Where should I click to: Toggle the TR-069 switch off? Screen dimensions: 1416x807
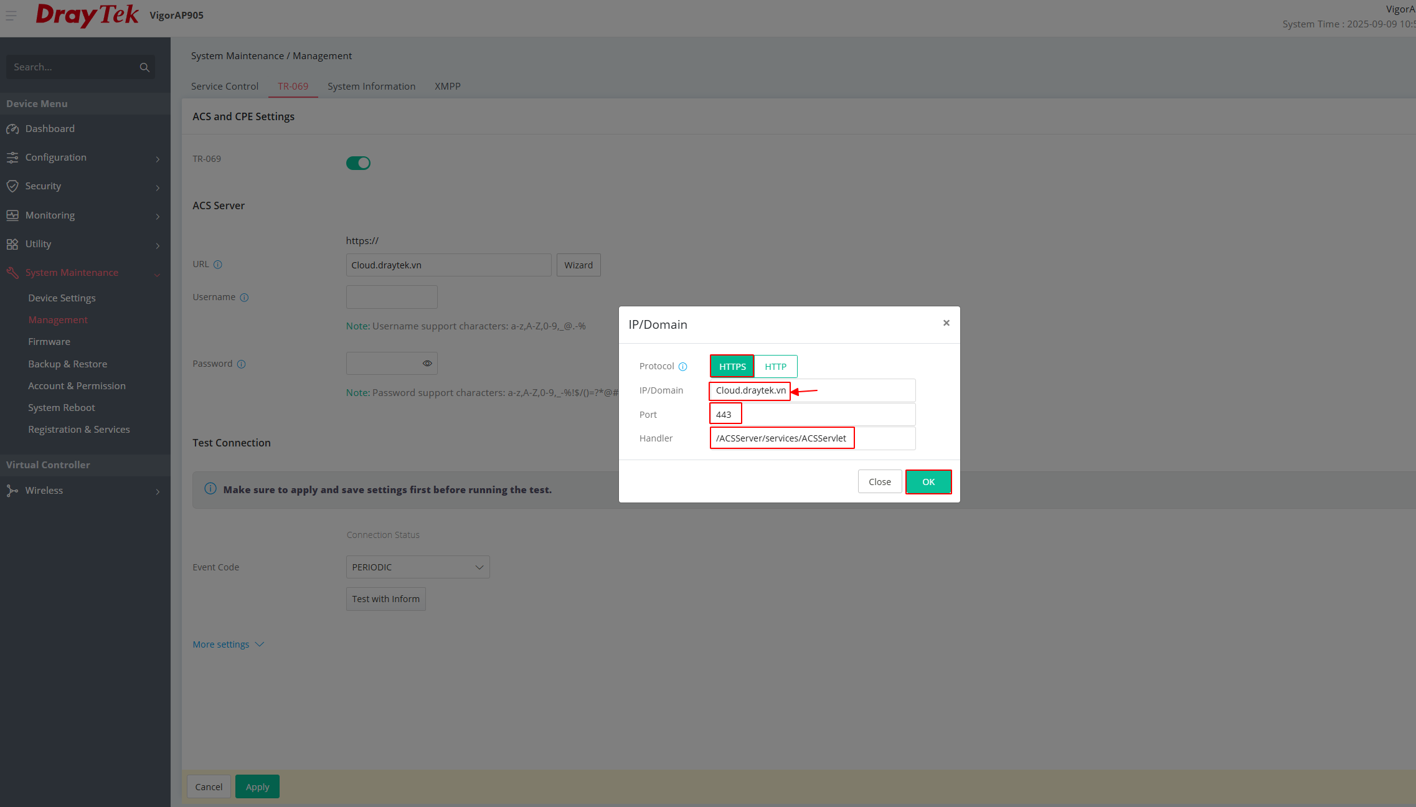coord(358,163)
